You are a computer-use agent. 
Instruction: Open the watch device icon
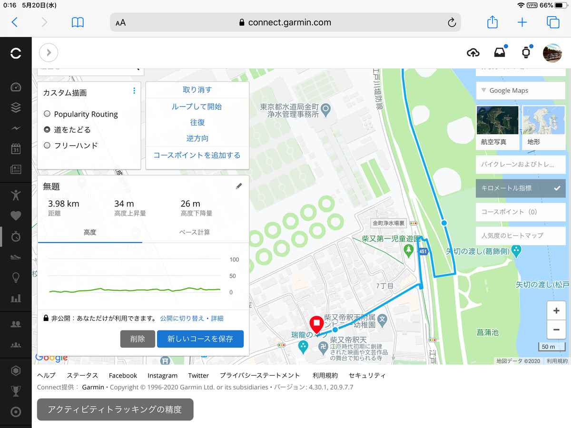pyautogui.click(x=526, y=53)
